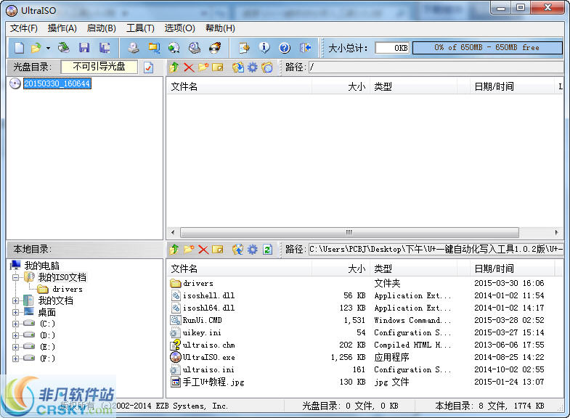Click the Mount to virtual drive icon
The height and width of the screenshot is (418, 570).
click(195, 48)
